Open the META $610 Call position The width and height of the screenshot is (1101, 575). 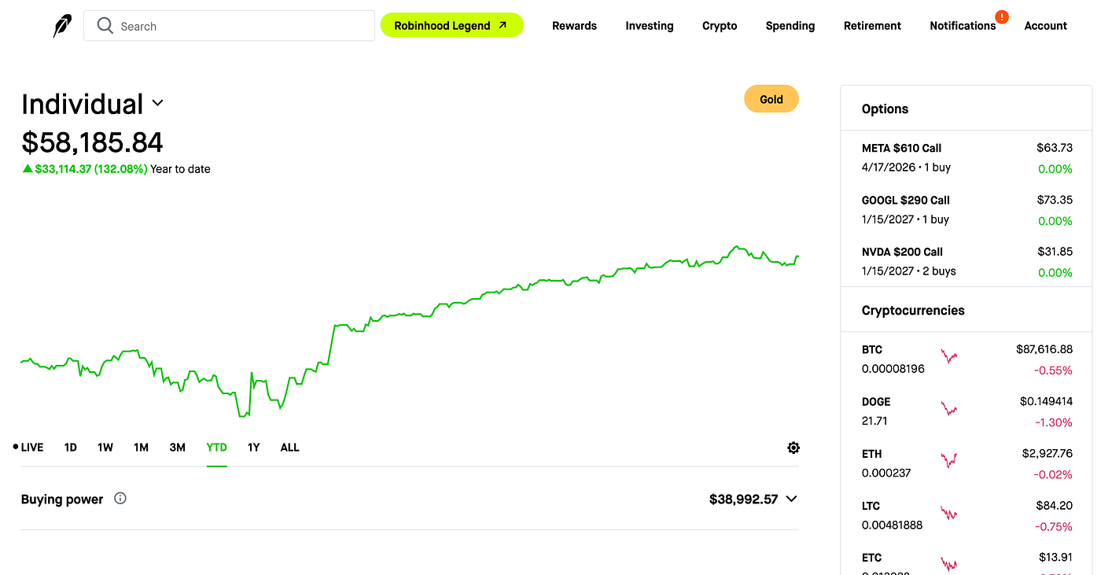(x=967, y=157)
